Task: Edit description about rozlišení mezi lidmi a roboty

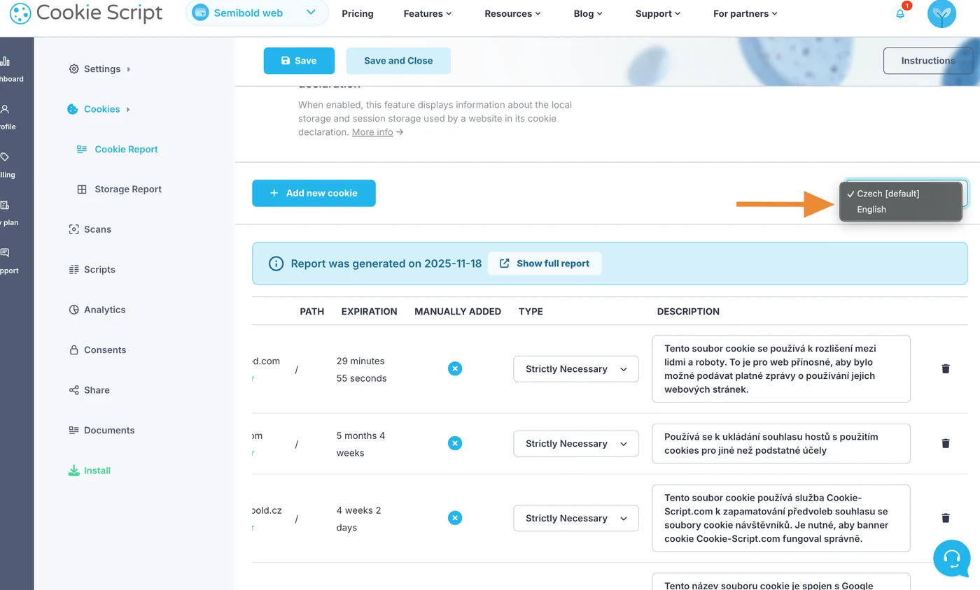Action: tap(781, 369)
